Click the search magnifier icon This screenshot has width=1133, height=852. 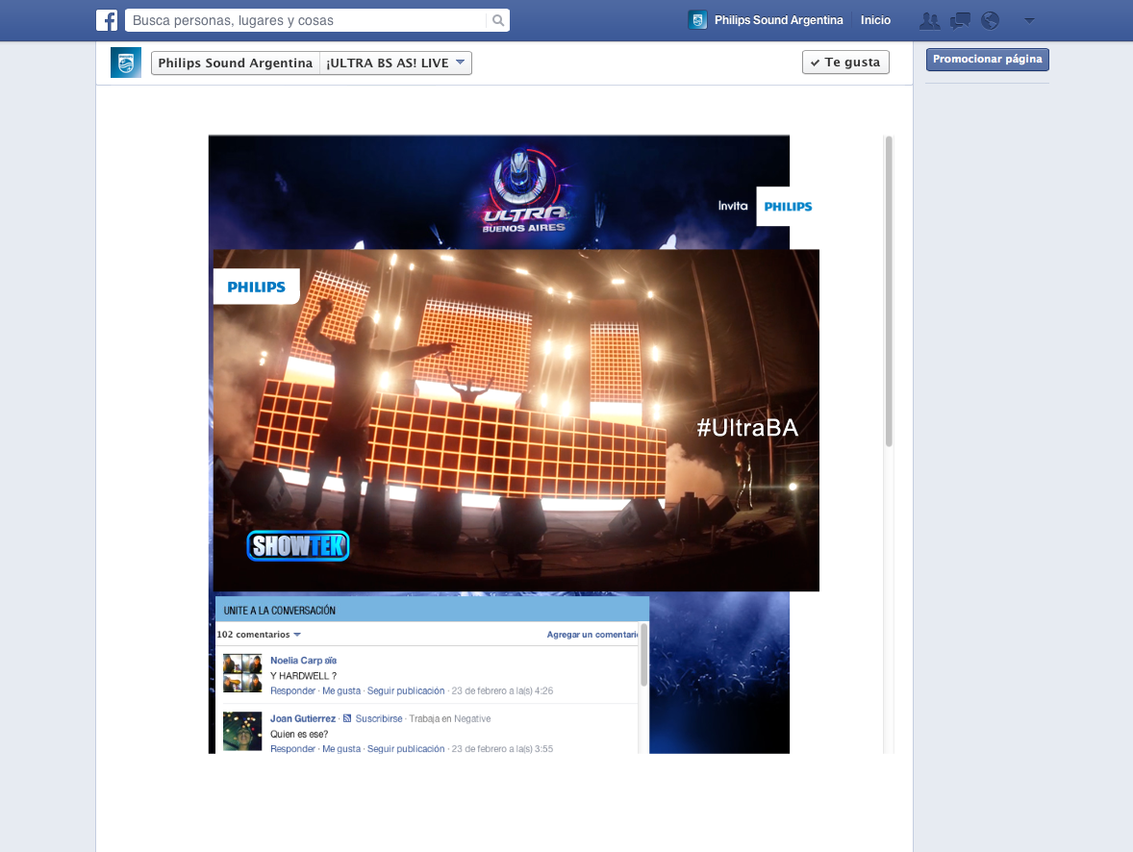(498, 20)
